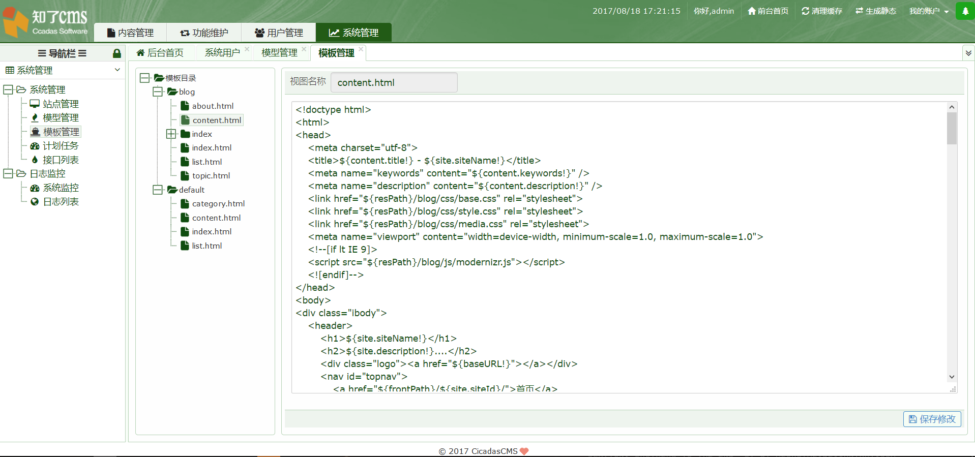Image resolution: width=975 pixels, height=457 pixels.
Task: Click the 模板管理 icon in sidebar
Action: click(35, 132)
